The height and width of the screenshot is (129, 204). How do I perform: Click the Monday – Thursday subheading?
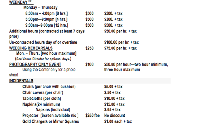click(x=40, y=8)
